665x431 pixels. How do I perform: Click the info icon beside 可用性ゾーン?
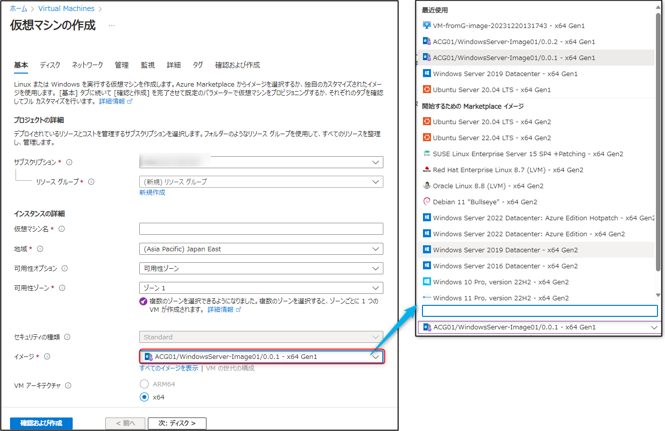point(62,288)
